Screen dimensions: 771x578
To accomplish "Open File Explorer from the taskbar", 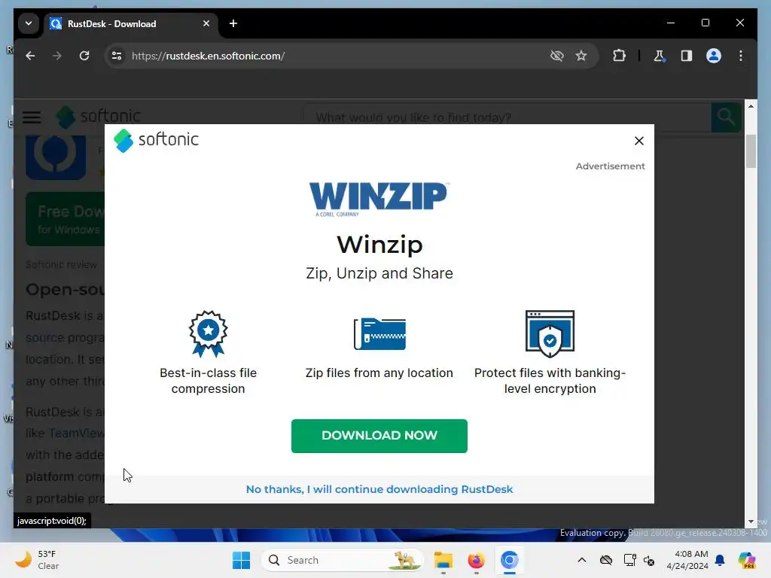I will pyautogui.click(x=443, y=560).
